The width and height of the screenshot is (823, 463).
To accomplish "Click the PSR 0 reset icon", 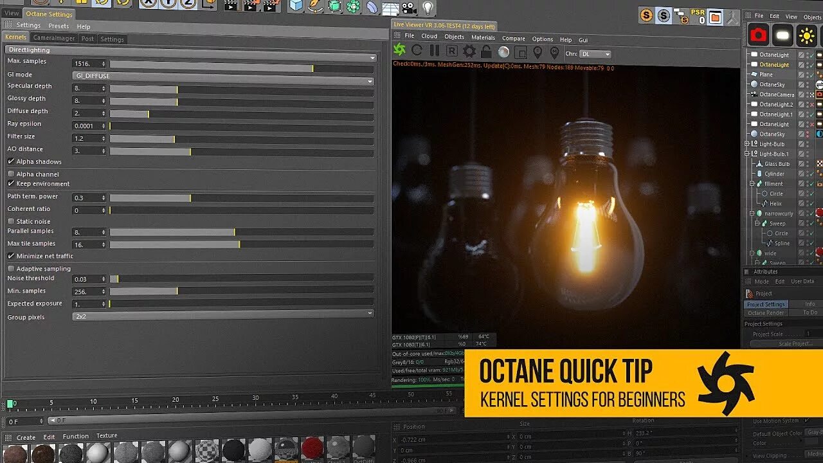I will click(x=698, y=16).
